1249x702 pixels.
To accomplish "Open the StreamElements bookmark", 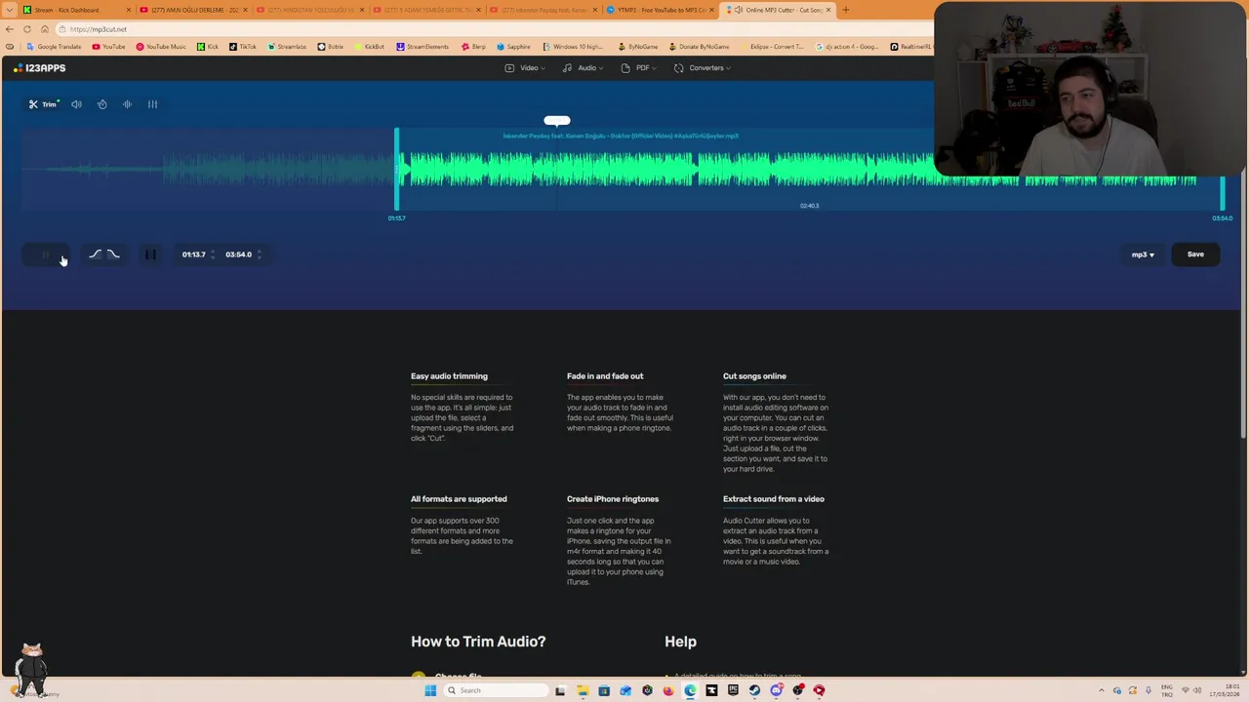I will (x=423, y=47).
